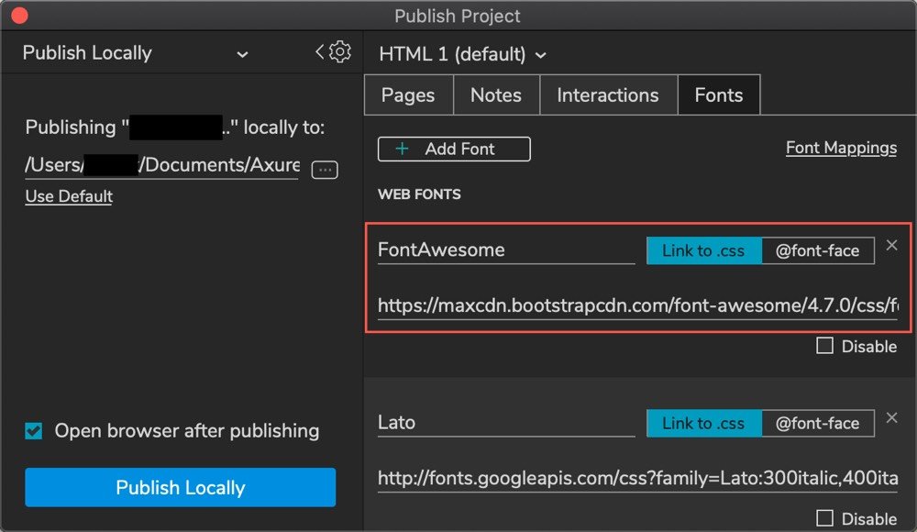Click plus icon in Add Font button
The height and width of the screenshot is (532, 917).
tap(402, 149)
